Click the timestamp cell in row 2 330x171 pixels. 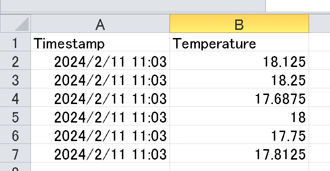pos(100,60)
